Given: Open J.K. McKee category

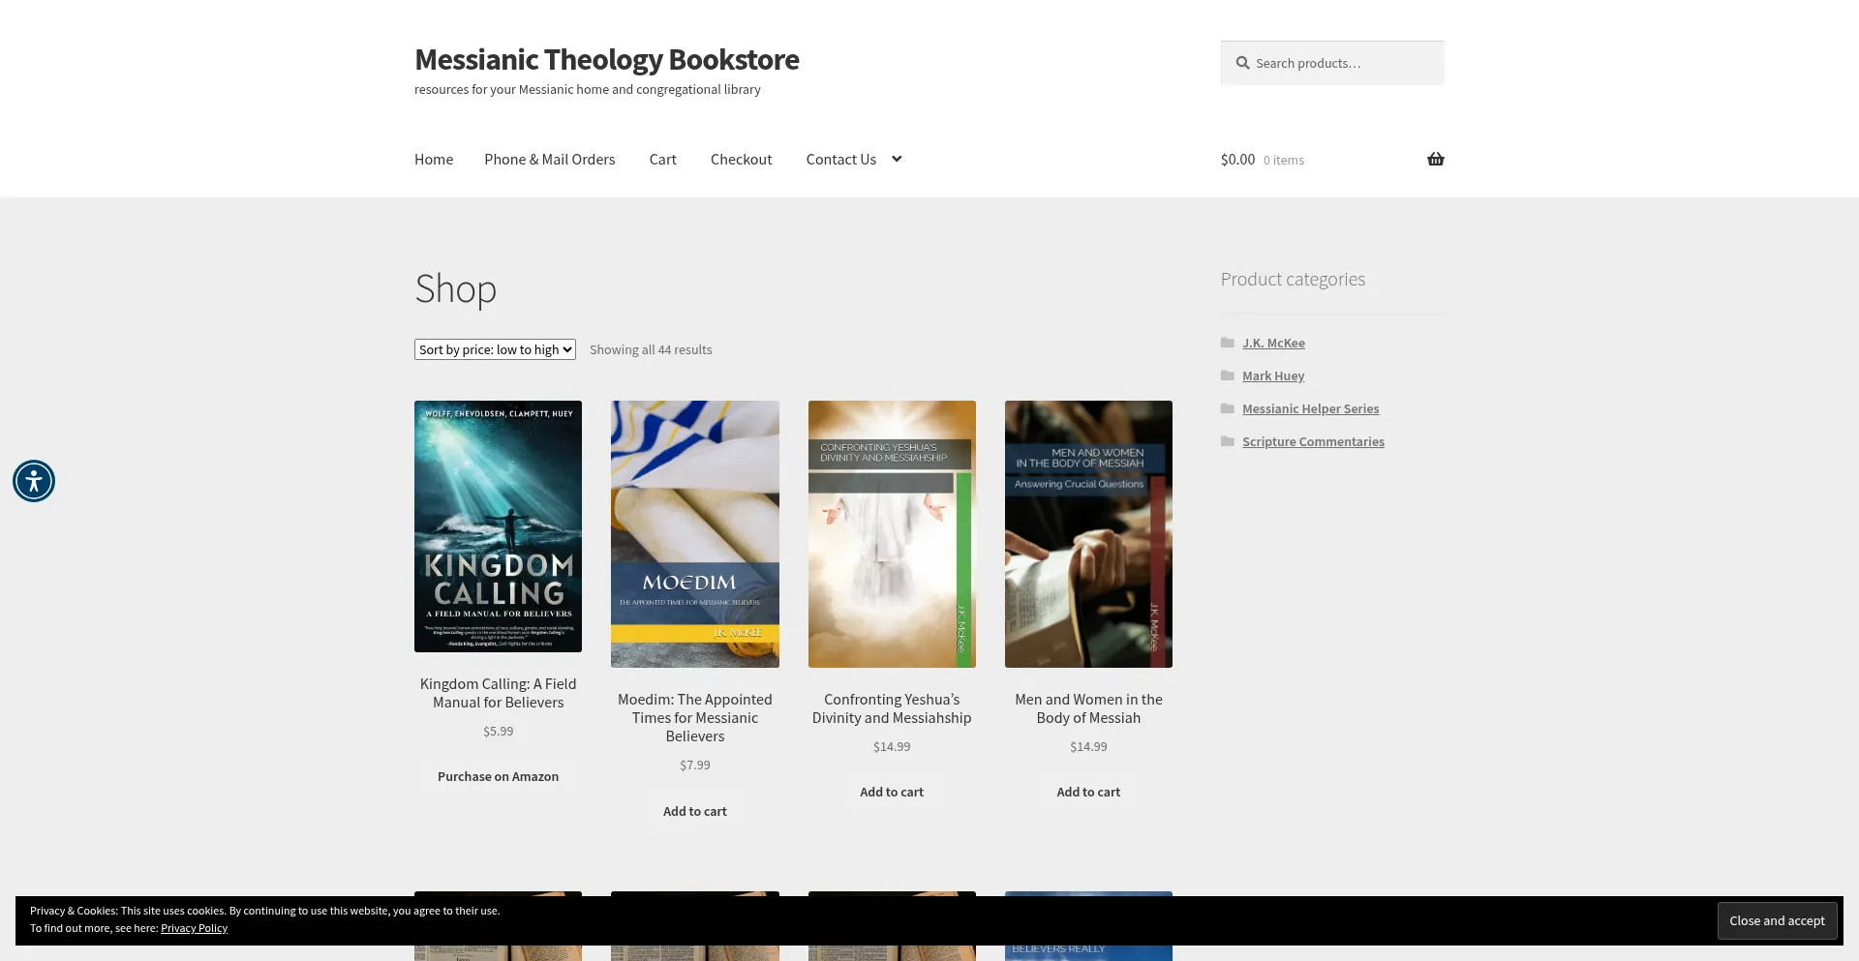Looking at the screenshot, I should [x=1273, y=343].
